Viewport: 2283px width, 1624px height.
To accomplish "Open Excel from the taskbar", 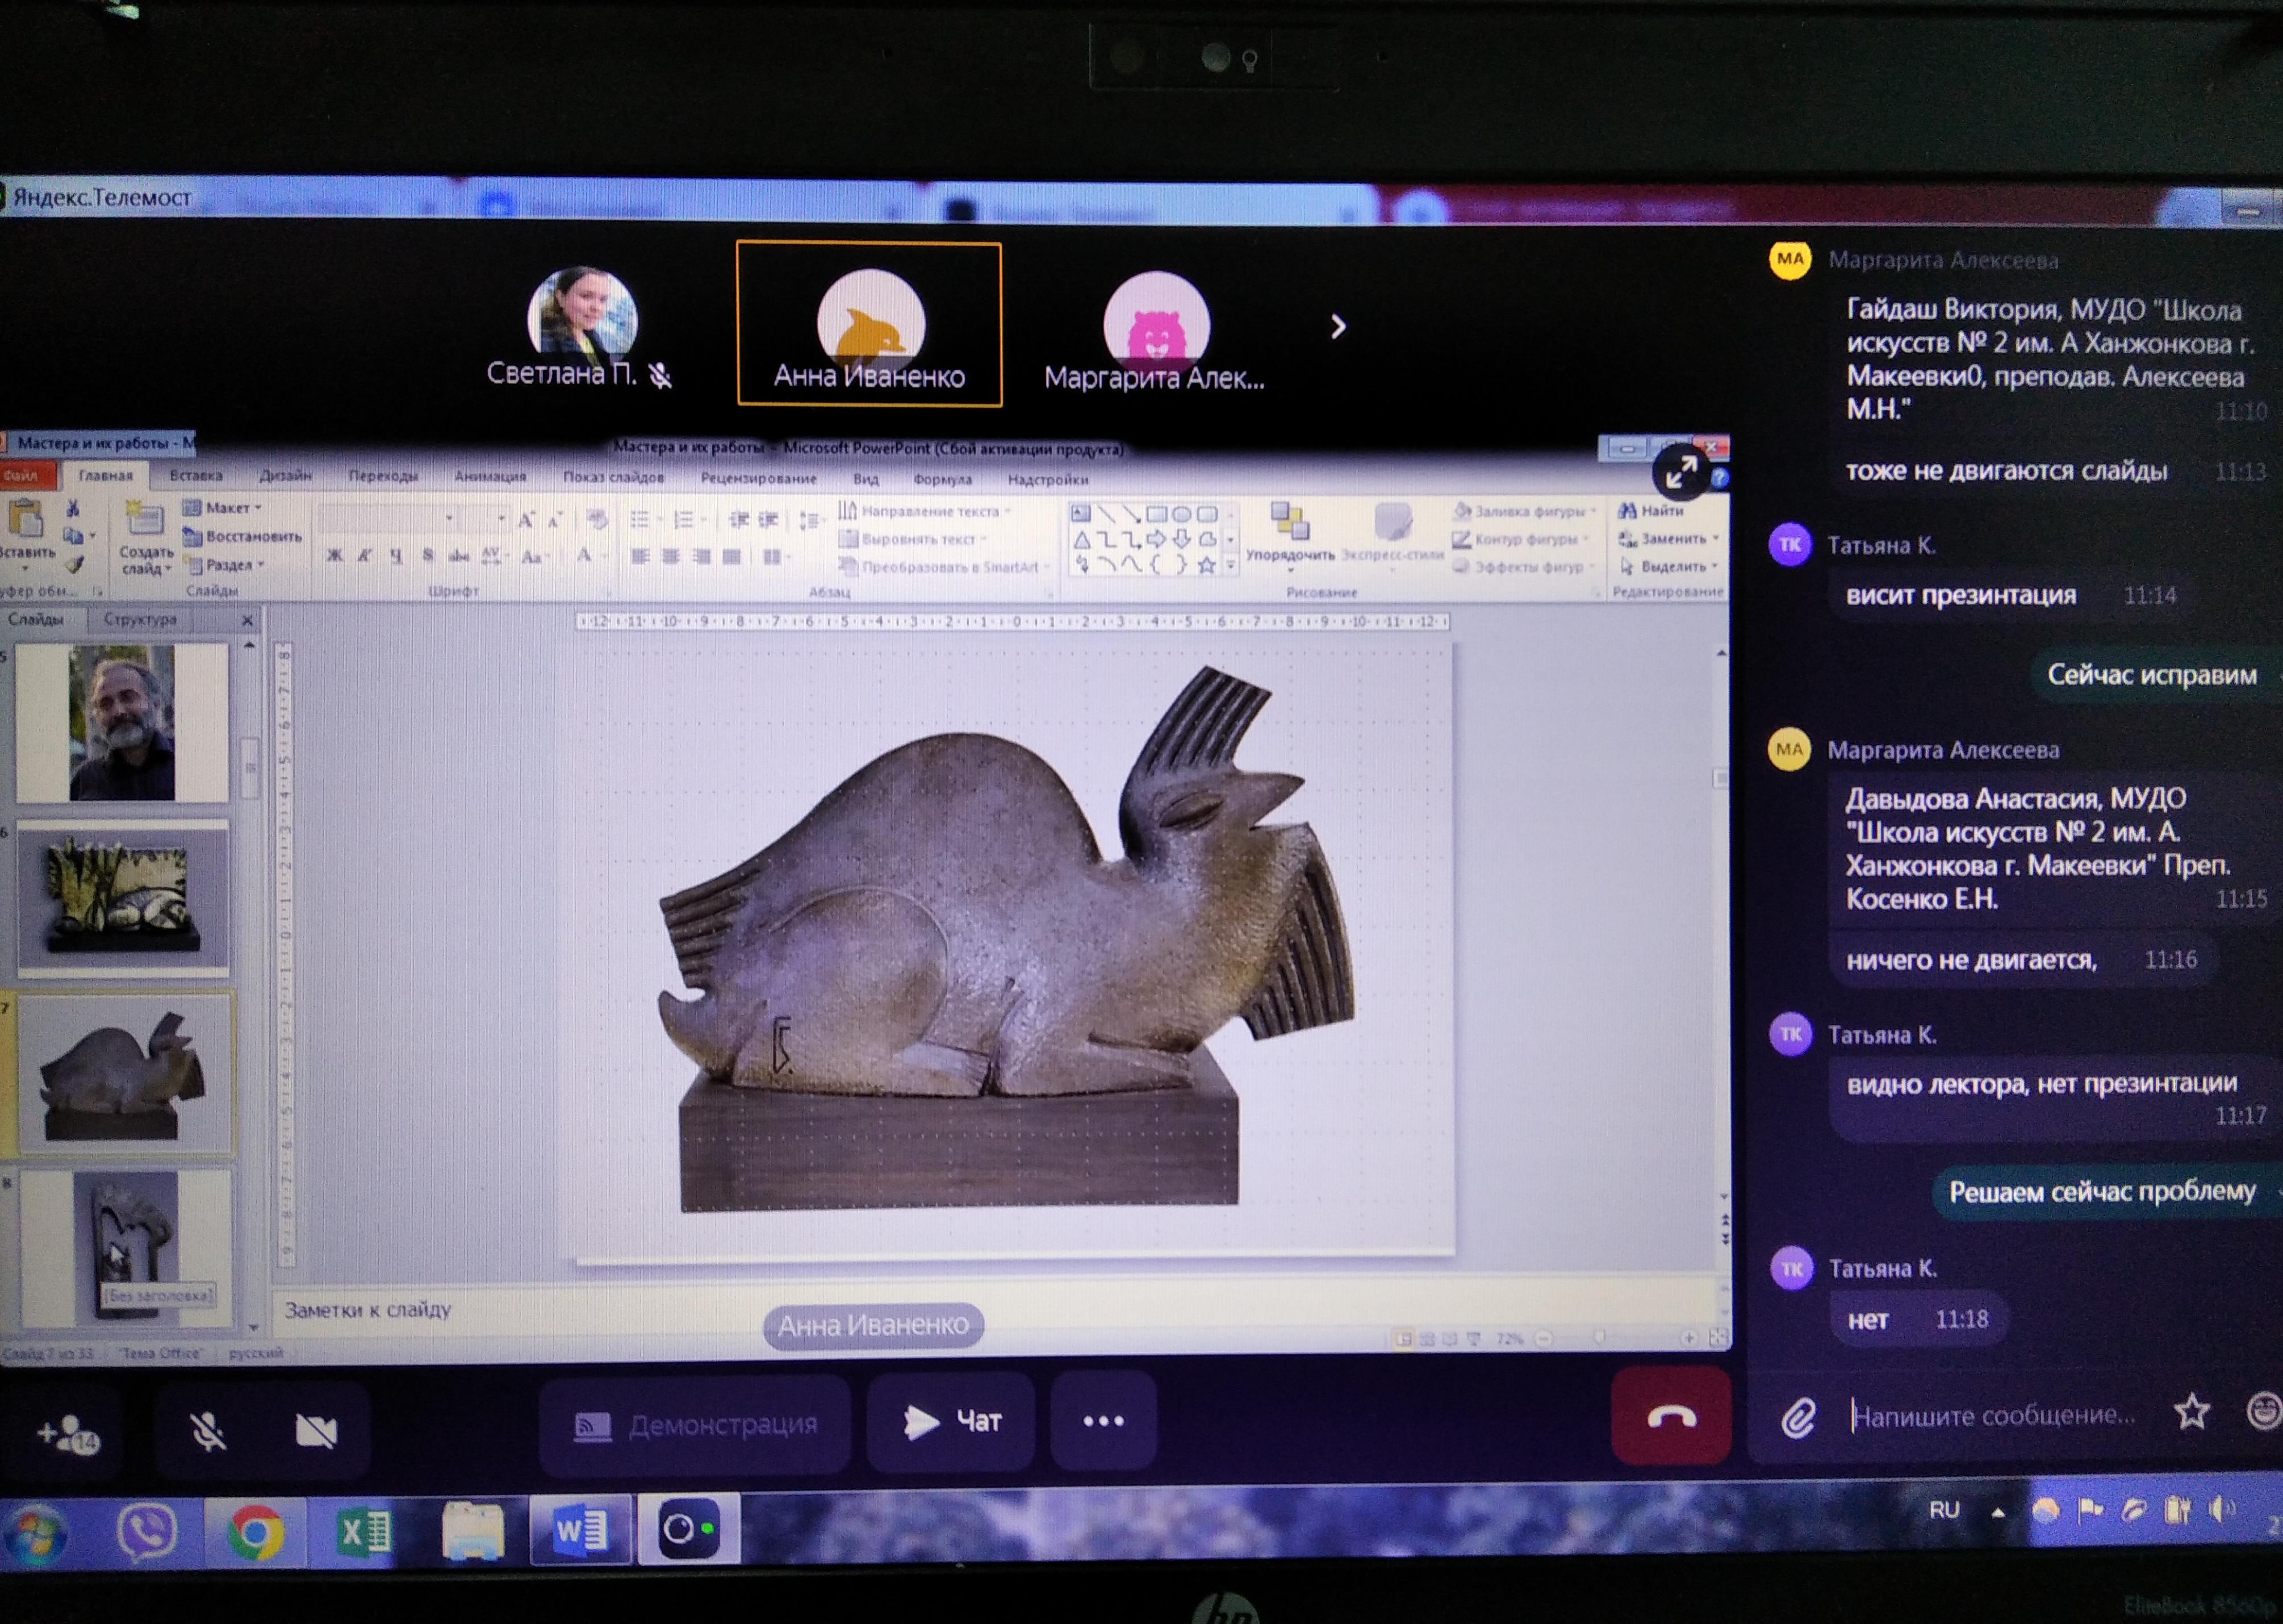I will tap(364, 1531).
